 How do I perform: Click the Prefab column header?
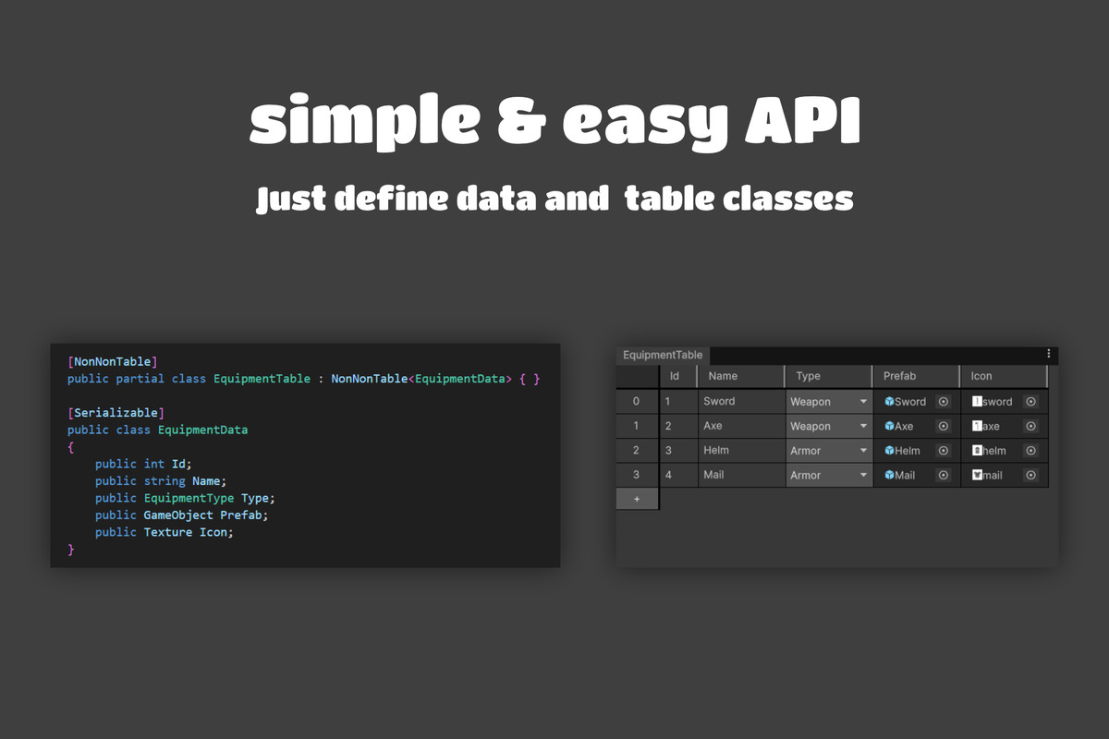[x=916, y=376]
